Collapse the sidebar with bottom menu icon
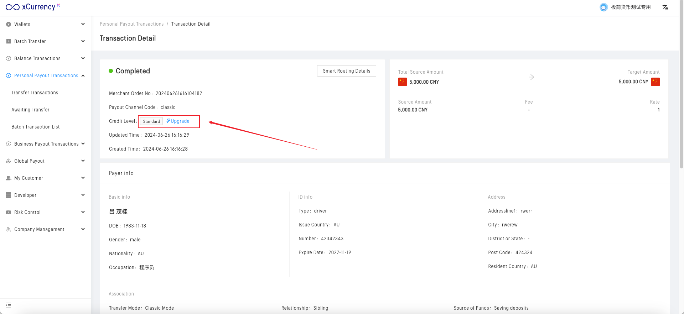The height and width of the screenshot is (314, 684). (9, 305)
